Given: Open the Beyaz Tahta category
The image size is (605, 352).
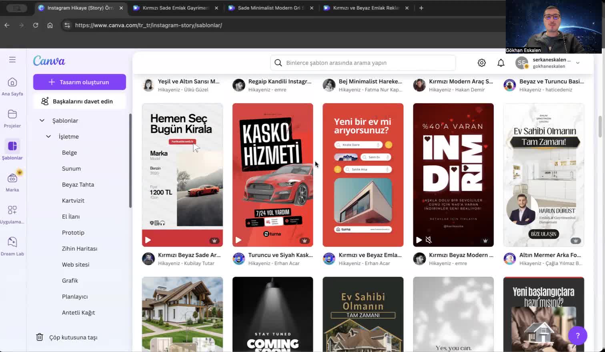Looking at the screenshot, I should [x=78, y=184].
